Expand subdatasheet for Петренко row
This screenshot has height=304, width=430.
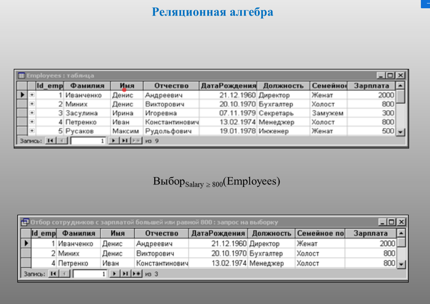tap(32, 122)
